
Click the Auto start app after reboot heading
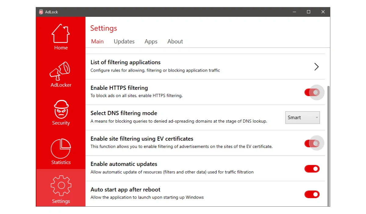pyautogui.click(x=125, y=190)
